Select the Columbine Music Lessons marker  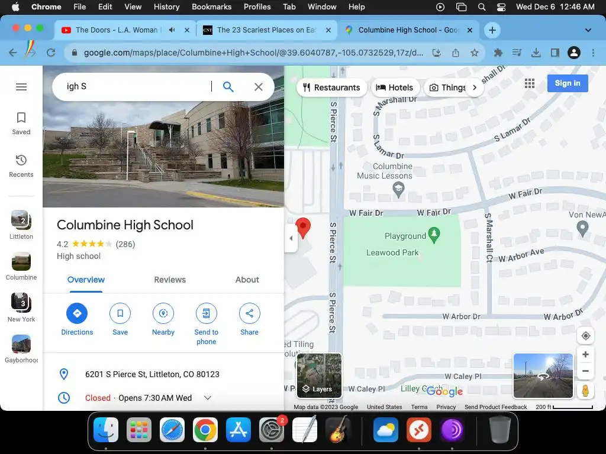pyautogui.click(x=398, y=190)
